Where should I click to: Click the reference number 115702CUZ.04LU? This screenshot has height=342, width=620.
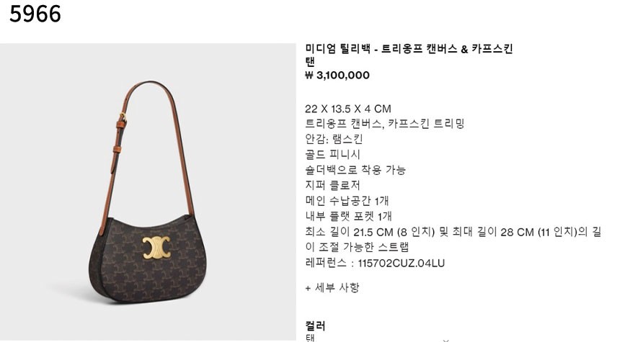[x=402, y=263]
